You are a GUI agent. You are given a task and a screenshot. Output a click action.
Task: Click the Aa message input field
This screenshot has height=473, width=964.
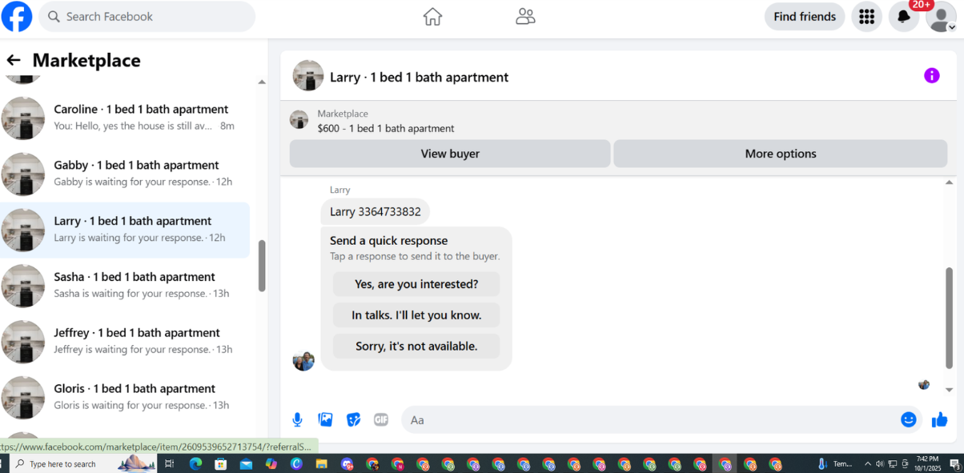click(x=649, y=419)
